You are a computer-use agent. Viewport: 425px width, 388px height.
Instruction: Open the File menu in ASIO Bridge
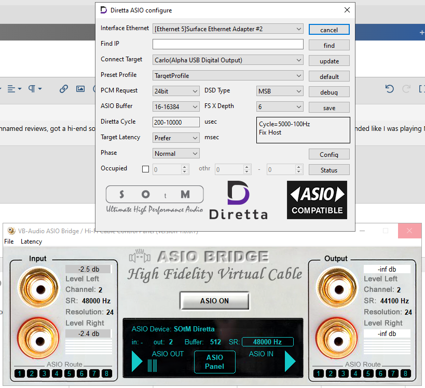coord(9,241)
